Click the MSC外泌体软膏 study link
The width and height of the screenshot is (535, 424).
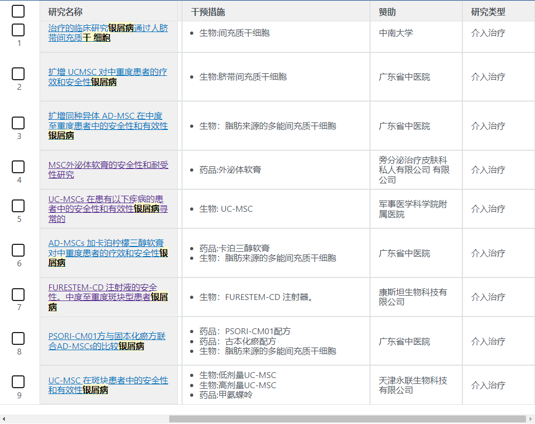tap(107, 165)
